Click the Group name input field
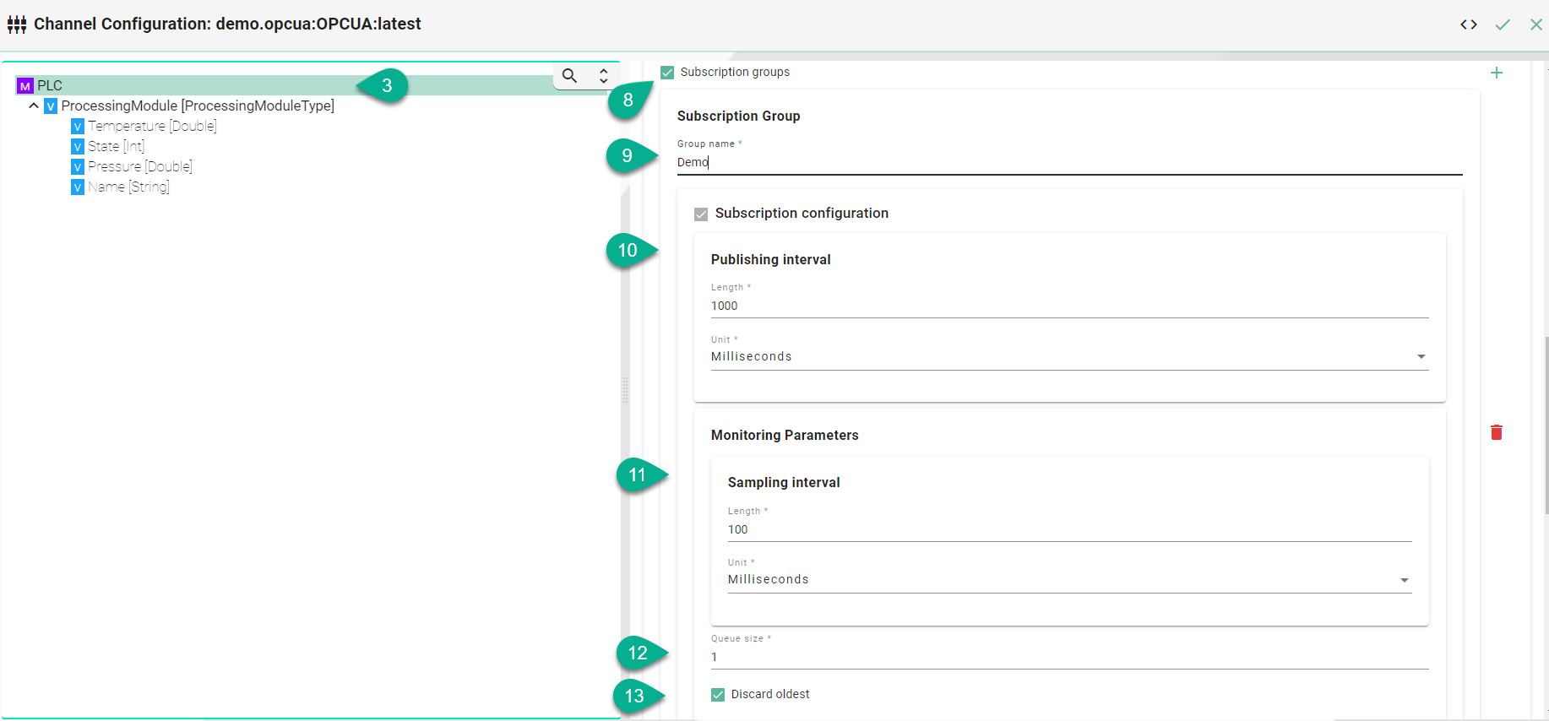The height and width of the screenshot is (721, 1549). (1069, 162)
